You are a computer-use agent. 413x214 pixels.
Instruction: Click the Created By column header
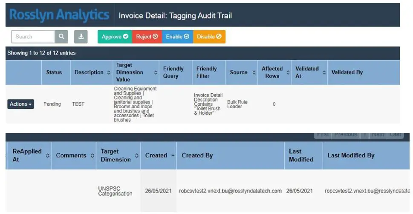coord(231,156)
